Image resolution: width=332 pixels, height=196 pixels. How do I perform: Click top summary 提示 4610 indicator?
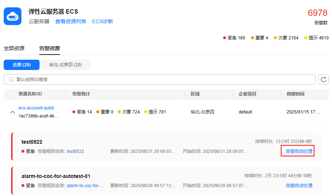coord(316,38)
